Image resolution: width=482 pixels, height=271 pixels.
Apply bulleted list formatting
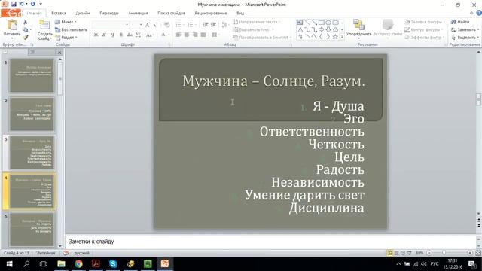click(x=178, y=25)
